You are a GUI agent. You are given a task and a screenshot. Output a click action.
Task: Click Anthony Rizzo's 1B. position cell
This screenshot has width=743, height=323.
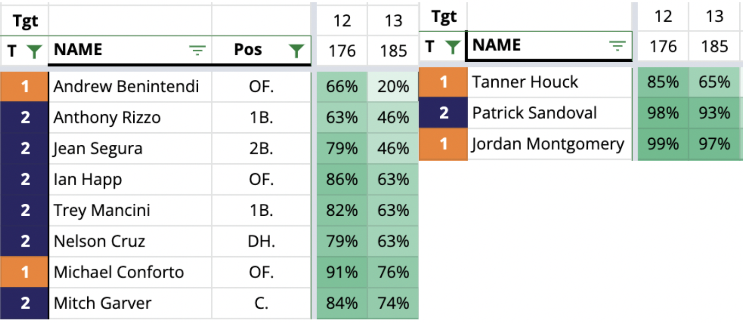(x=261, y=117)
